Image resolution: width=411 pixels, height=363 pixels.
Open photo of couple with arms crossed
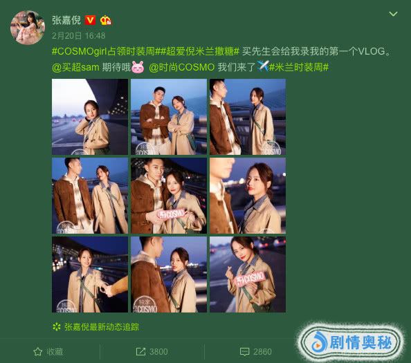[x=169, y=117]
